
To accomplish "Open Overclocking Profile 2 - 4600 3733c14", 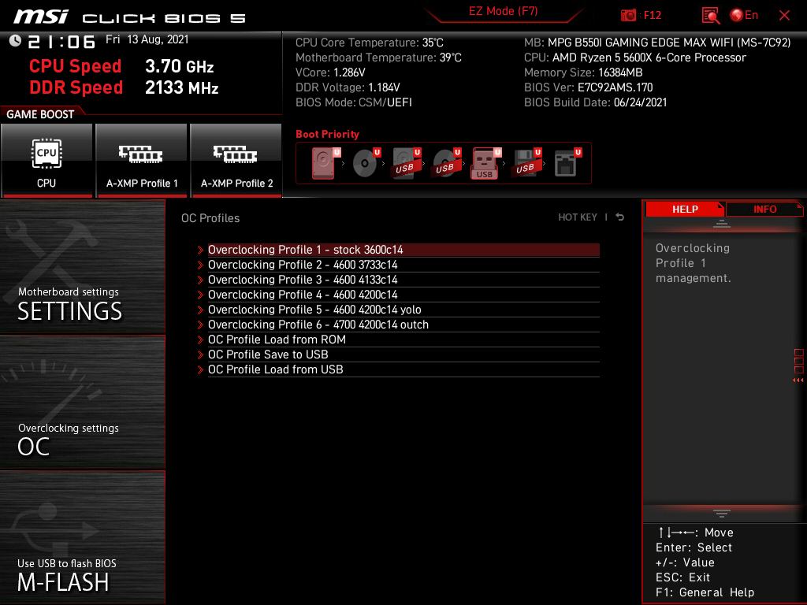I will [403, 265].
